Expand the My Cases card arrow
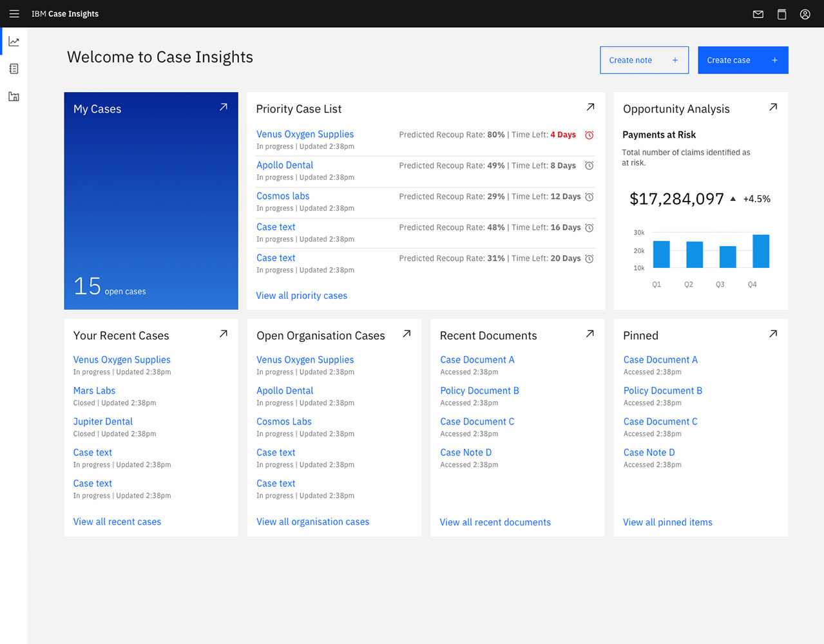Screen dimensions: 824x644 click(224, 107)
